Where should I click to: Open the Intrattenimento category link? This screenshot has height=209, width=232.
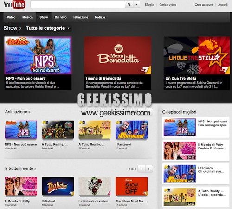point(21,169)
